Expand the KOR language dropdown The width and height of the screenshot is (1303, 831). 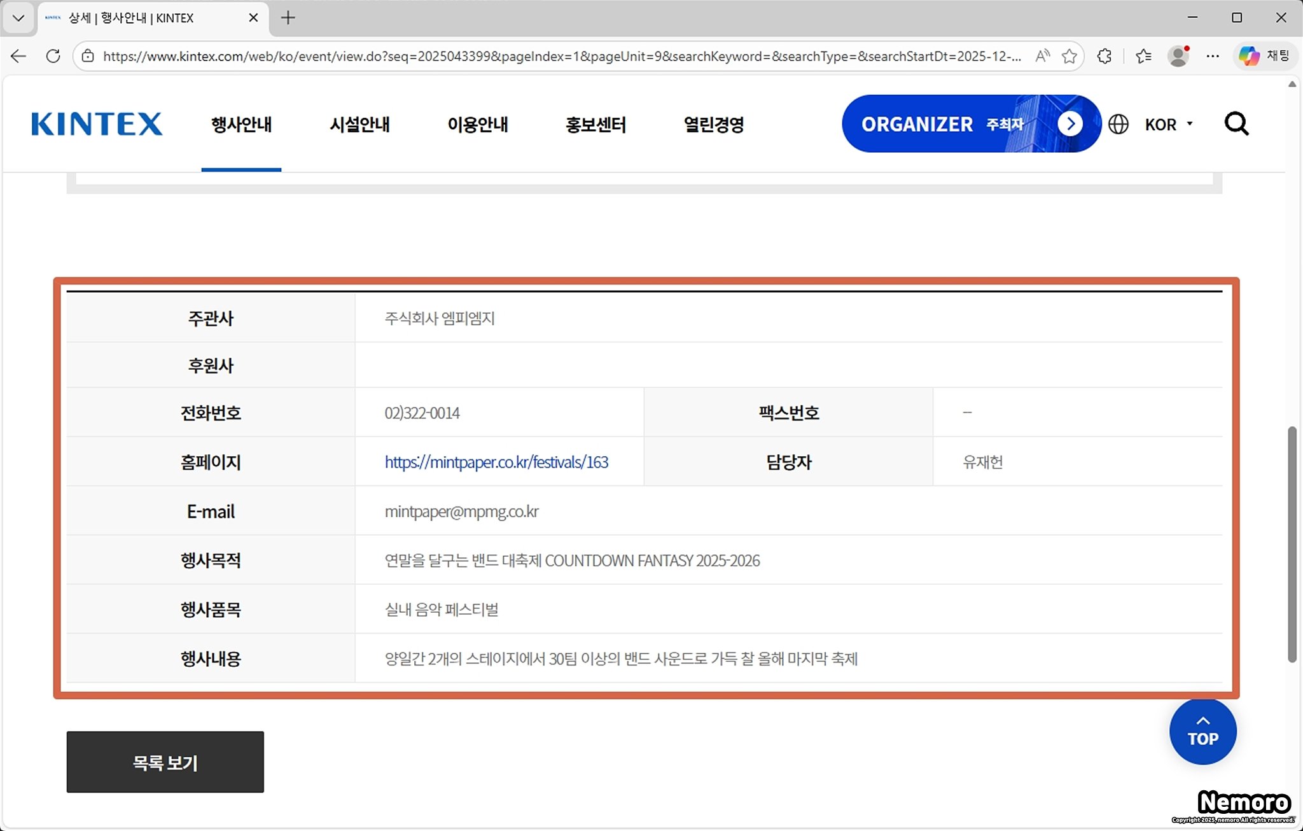click(1168, 125)
